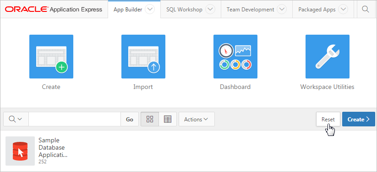Open the search column selector dropdown
Screen dimensions: 377x172
point(16,119)
